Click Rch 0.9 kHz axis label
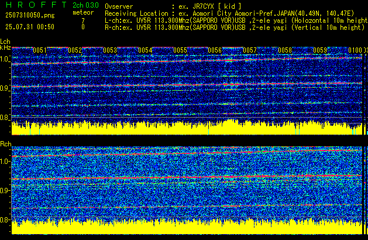 (5, 190)
